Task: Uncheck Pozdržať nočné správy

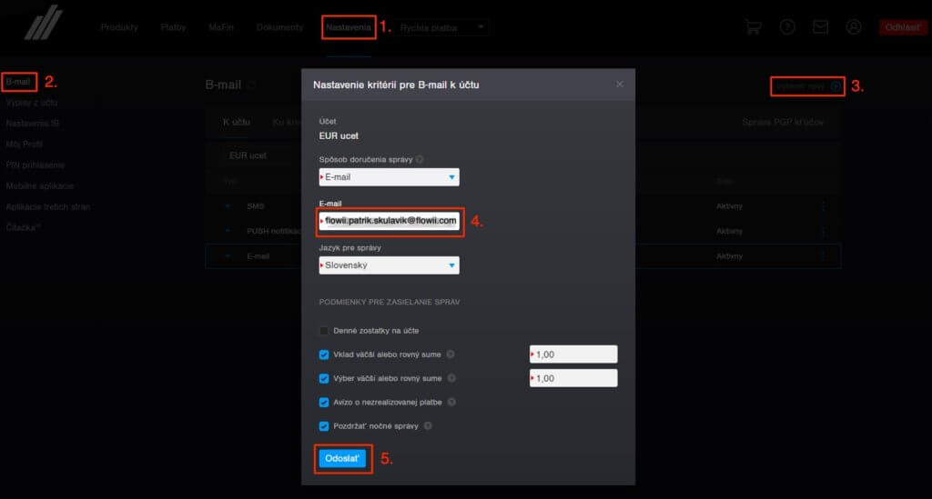Action: coord(324,425)
